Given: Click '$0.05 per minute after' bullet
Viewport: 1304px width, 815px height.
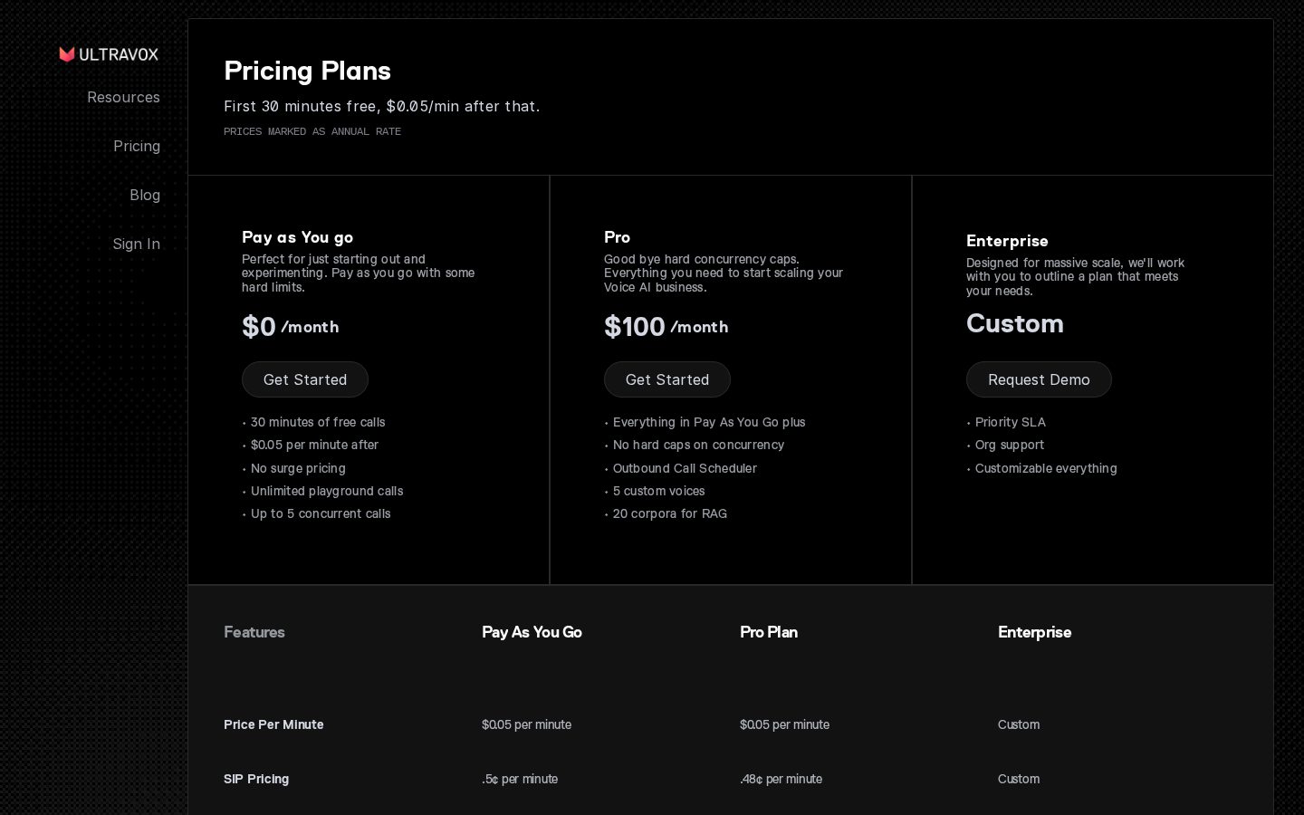Looking at the screenshot, I should pyautogui.click(x=314, y=445).
